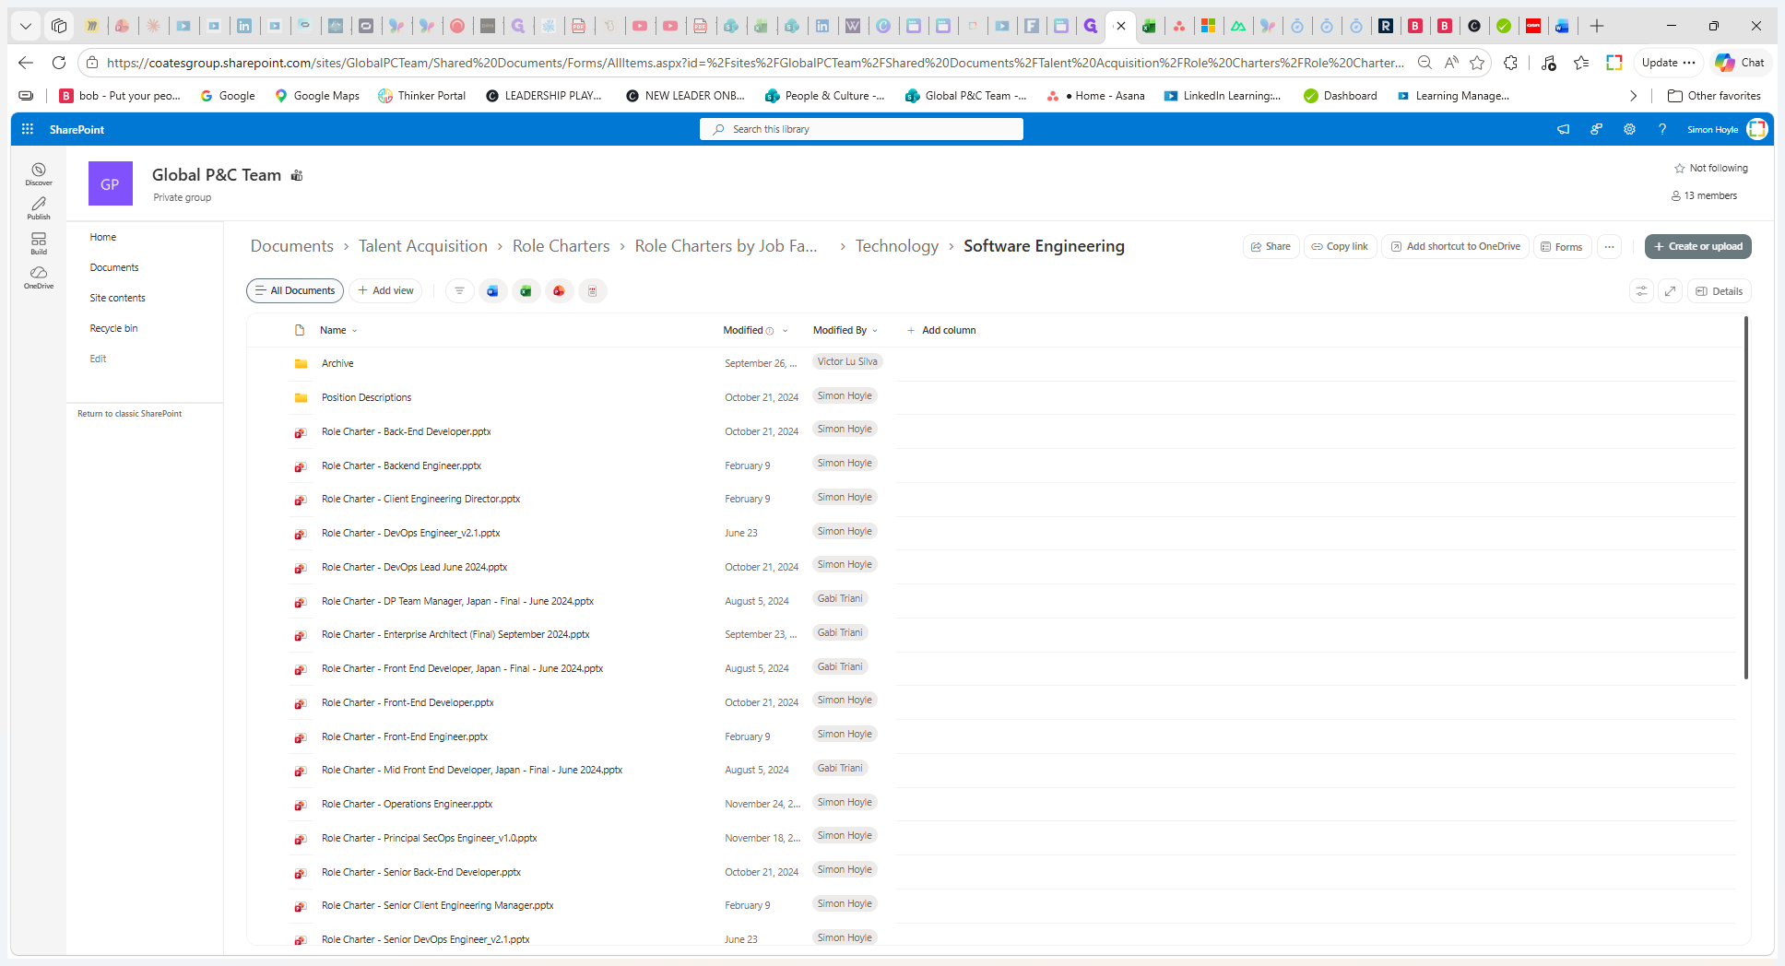Open the Build icon in left rail
Image resolution: width=1785 pixels, height=966 pixels.
coord(39,242)
